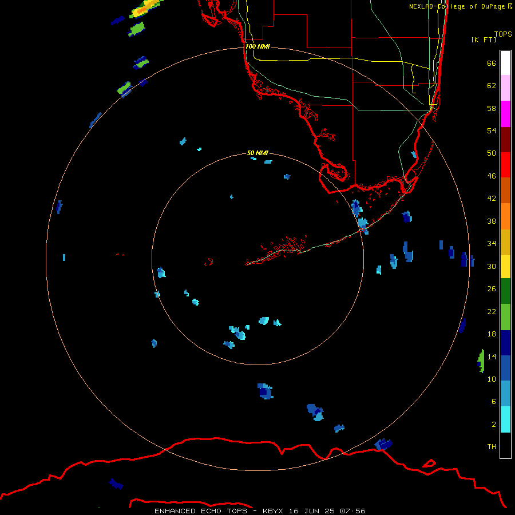
Task: Click the 26 value on the legend
Action: (492, 289)
